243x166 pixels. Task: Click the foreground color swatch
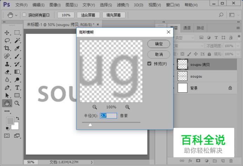10,121
